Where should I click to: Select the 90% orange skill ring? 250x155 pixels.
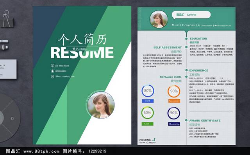click(174, 91)
